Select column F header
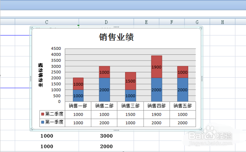The image size is (246, 152). tap(172, 22)
